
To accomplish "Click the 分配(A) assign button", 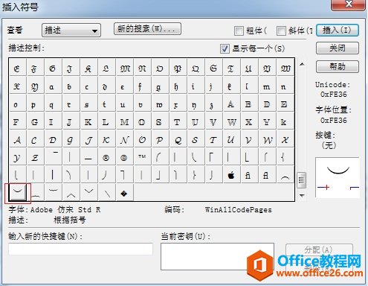I will tap(319, 250).
